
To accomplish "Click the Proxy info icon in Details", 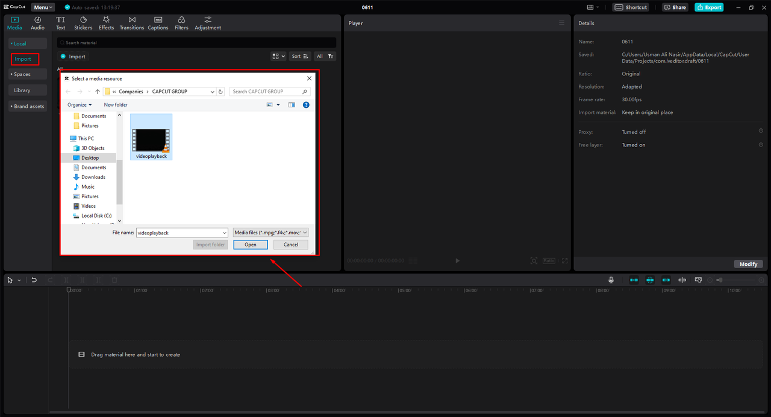I will pos(761,131).
